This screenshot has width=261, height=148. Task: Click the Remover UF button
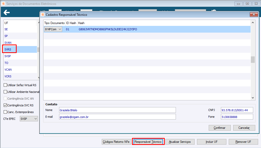[243, 142]
